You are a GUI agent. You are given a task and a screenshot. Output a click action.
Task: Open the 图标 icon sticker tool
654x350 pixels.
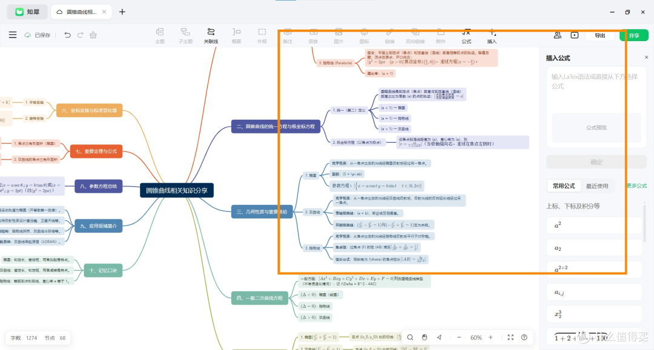tap(364, 36)
